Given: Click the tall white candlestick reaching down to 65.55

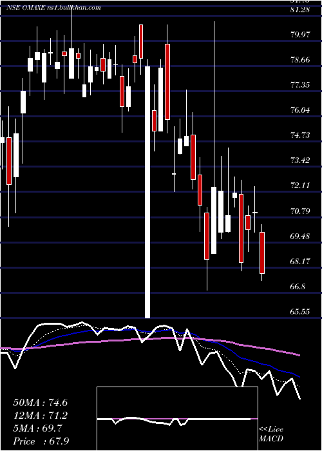Looking at the screenshot, I should 147,192.
